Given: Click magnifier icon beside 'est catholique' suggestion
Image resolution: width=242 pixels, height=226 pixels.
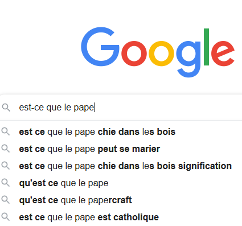Looking at the screenshot, I should tap(6, 217).
